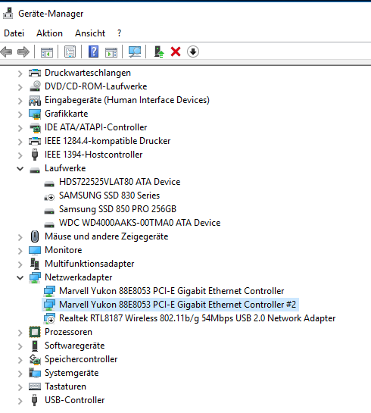The image size is (371, 413).
Task: Click the Mäuse und andere Zeigegeräte icon
Action: (35, 236)
